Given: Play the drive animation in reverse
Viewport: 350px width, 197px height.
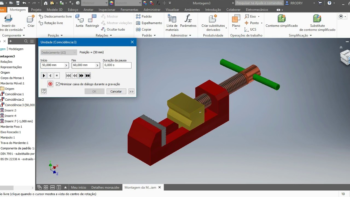Looking at the screenshot, I should pos(50,76).
